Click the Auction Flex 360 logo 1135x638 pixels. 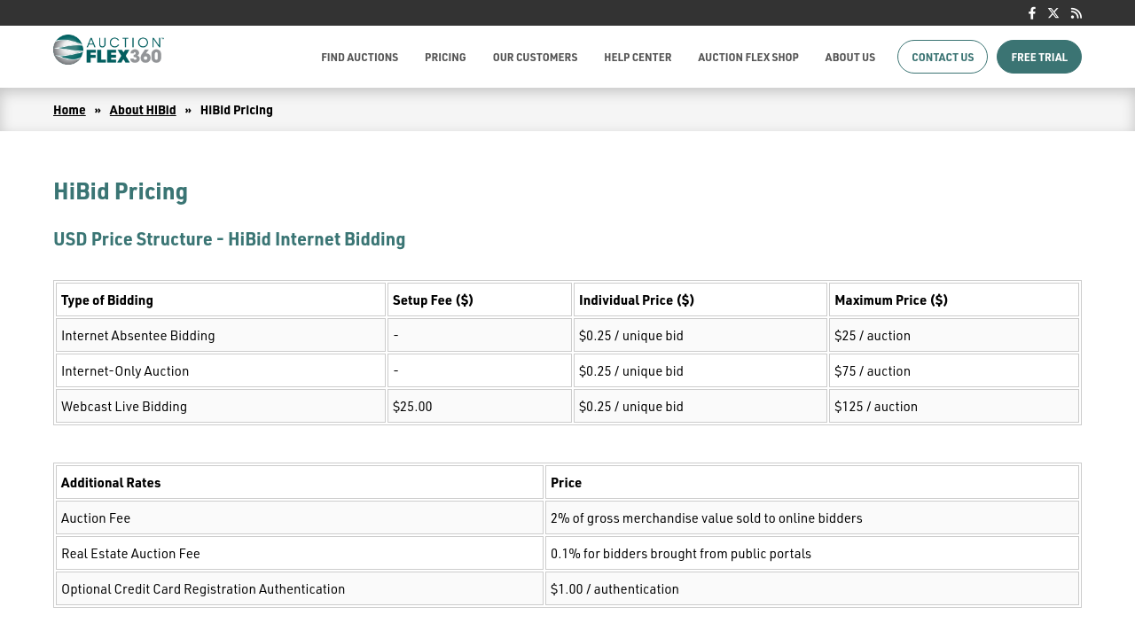point(108,51)
